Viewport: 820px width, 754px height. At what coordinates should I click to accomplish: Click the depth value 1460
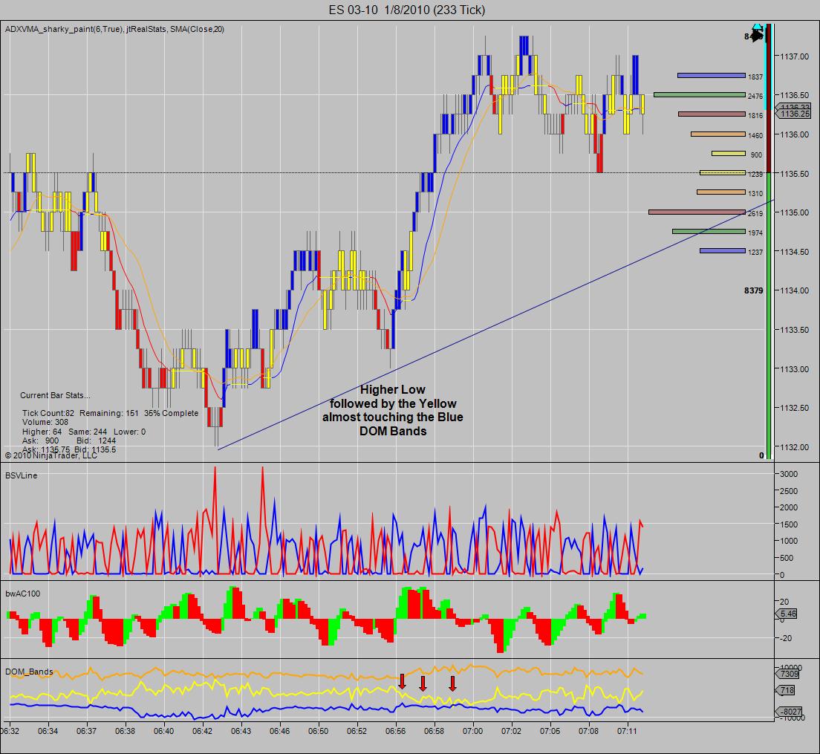click(755, 135)
